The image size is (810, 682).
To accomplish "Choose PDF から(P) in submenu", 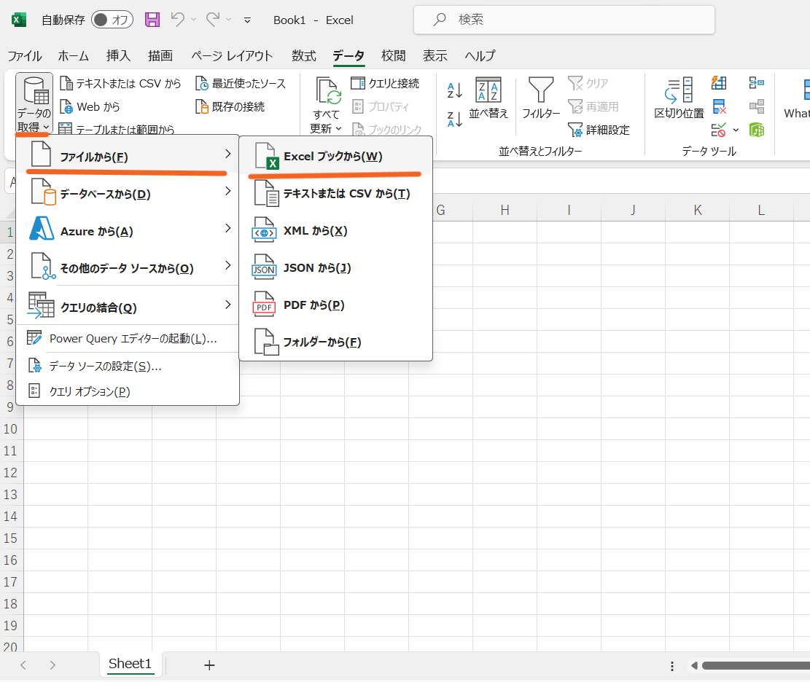I will [336, 305].
